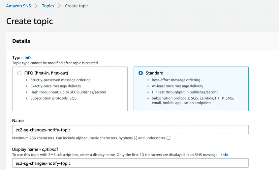Image resolution: width=279 pixels, height=170 pixels.
Task: Click into the Name input field
Action: [130, 130]
